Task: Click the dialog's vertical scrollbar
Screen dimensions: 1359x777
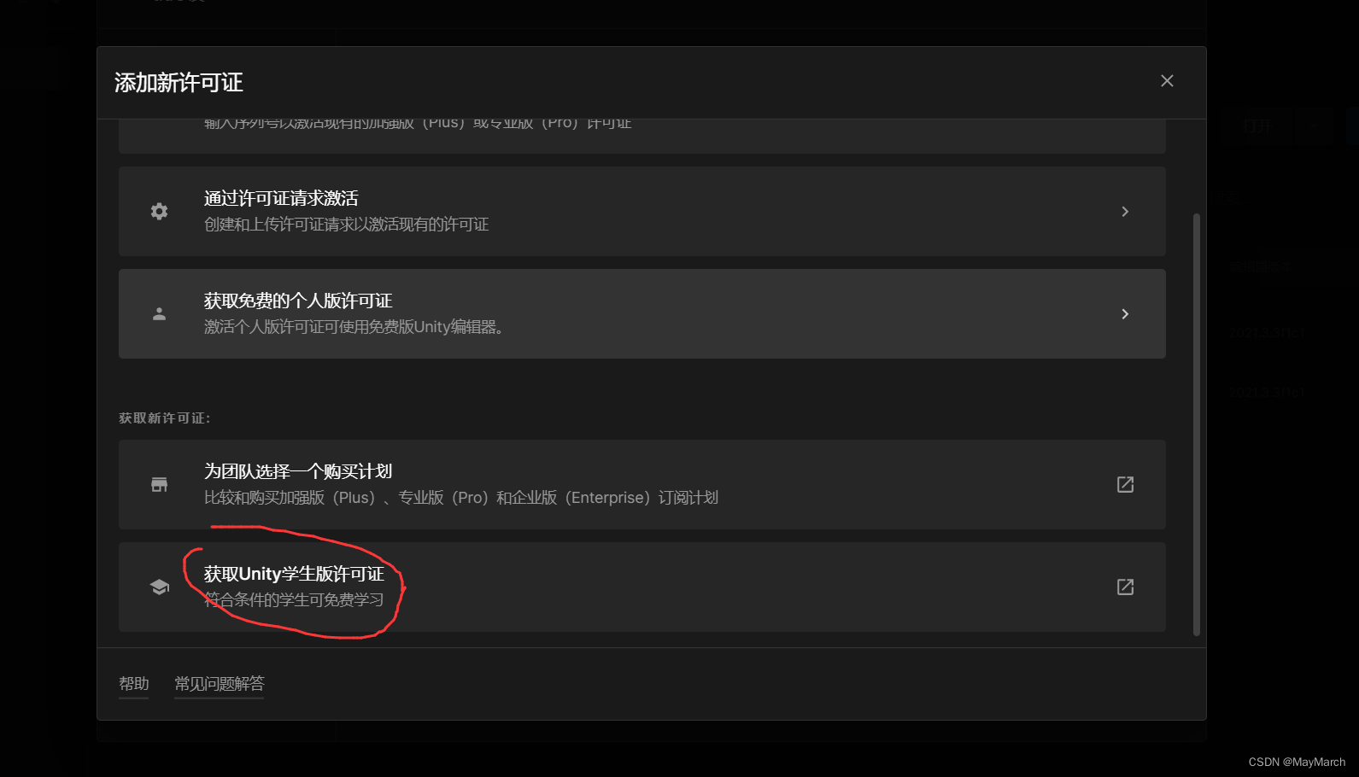Action: coord(1196,424)
